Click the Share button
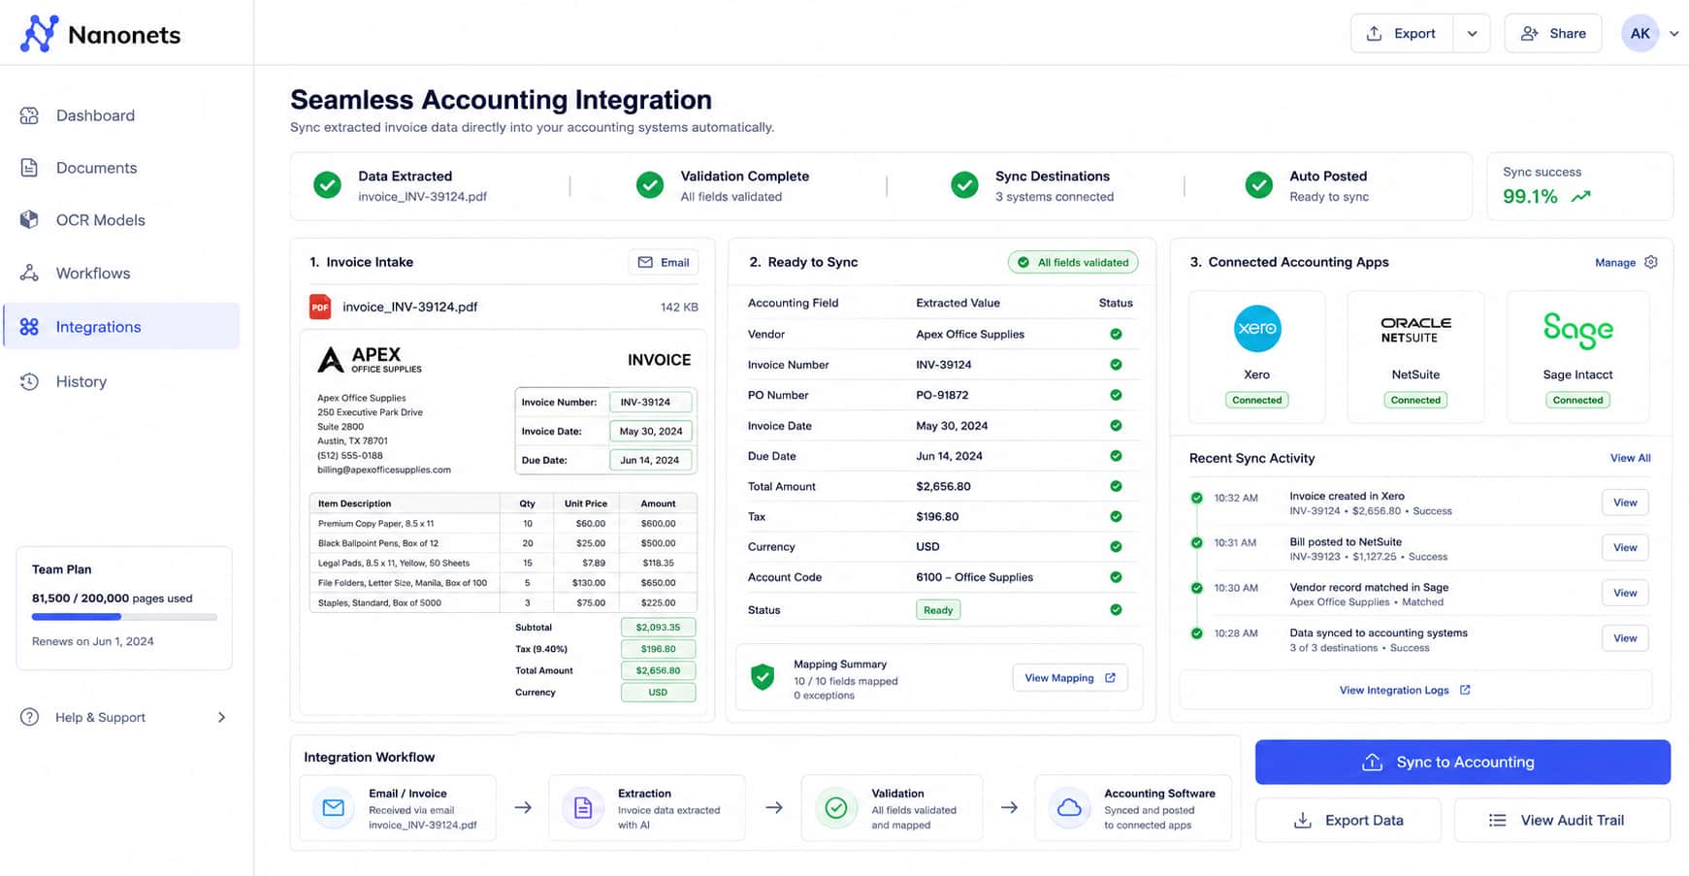The width and height of the screenshot is (1689, 876). tap(1553, 33)
